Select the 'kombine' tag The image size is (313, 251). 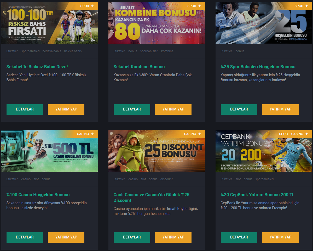[167, 51]
